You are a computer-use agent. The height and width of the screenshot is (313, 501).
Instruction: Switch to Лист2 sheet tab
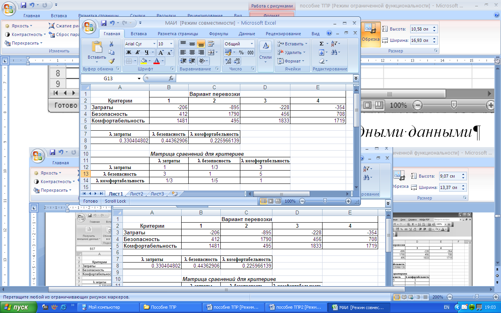[137, 194]
